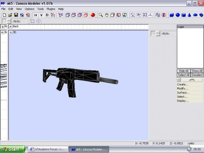Image resolution: width=204 pixels, height=153 pixels.
Task: Click the New file icon
Action: 4,15
